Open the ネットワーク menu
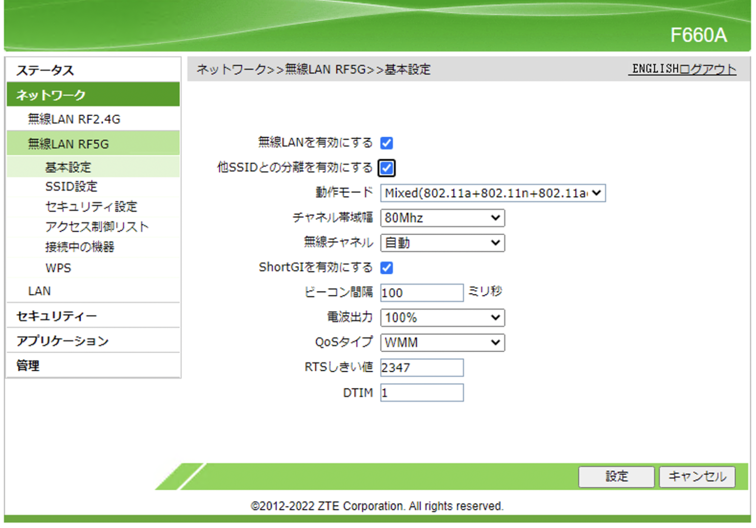 [93, 94]
